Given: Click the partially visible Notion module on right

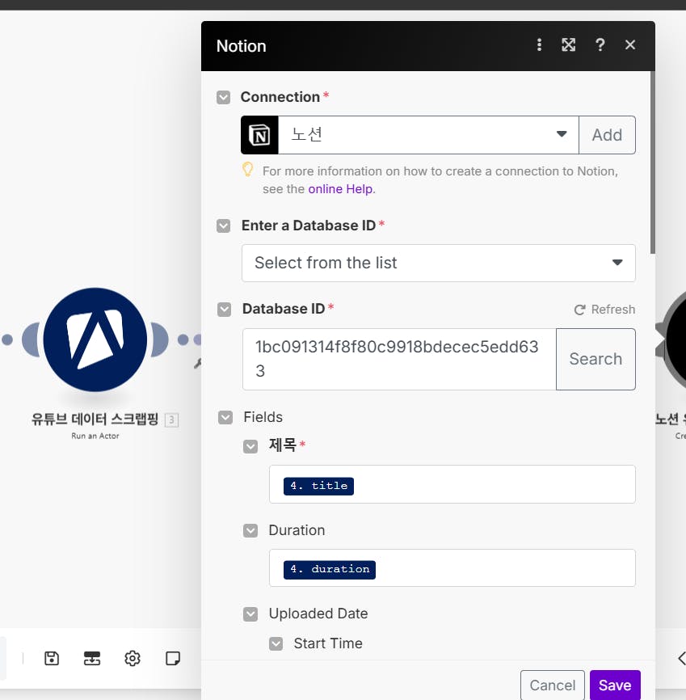Looking at the screenshot, I should point(675,340).
